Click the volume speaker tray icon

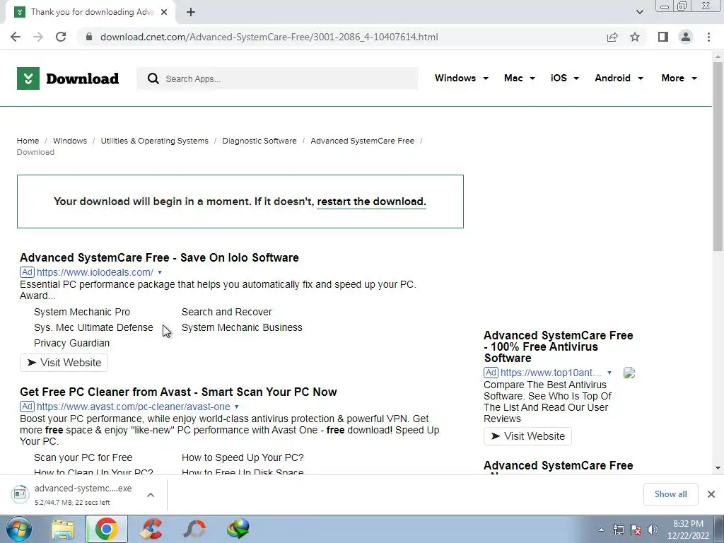click(652, 530)
